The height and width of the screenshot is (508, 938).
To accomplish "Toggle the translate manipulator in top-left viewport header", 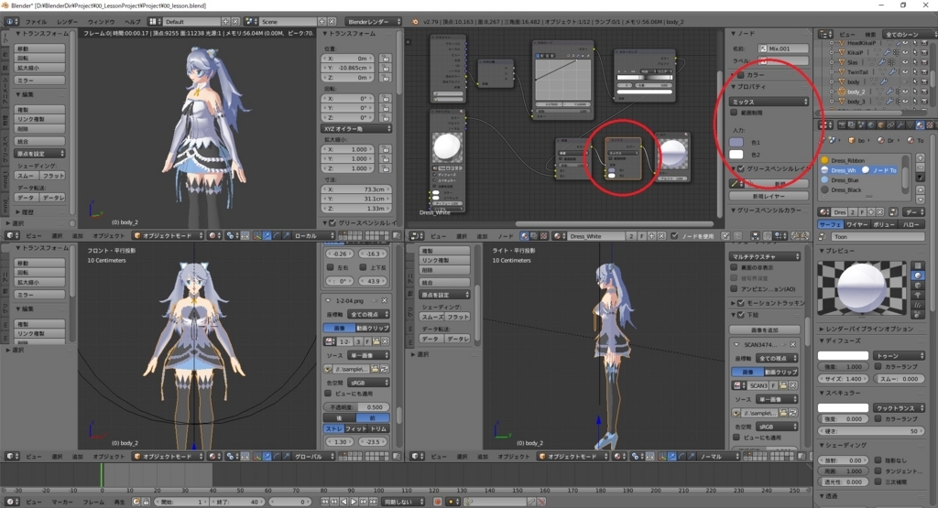I will coord(267,235).
